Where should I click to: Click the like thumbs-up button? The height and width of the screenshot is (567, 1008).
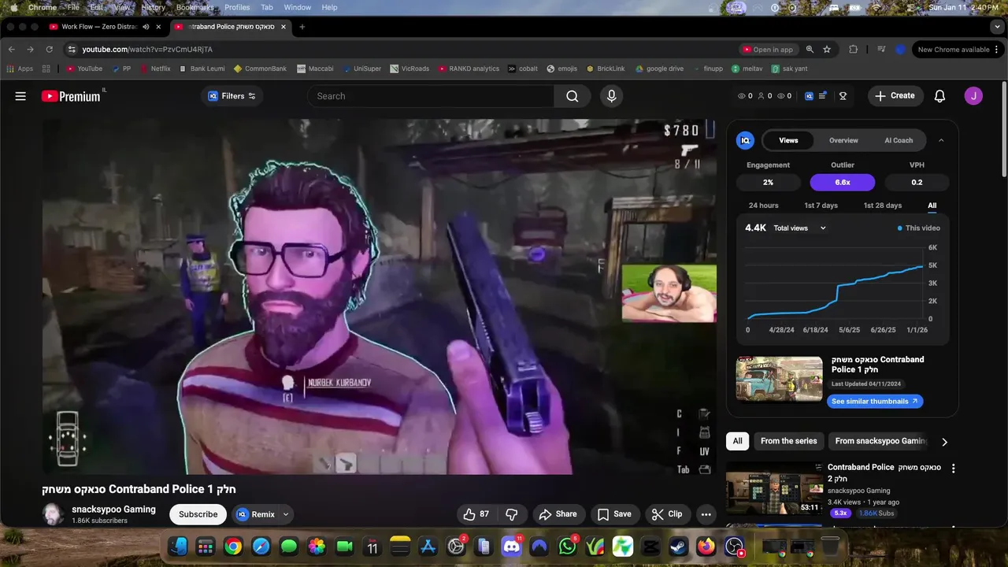(477, 514)
